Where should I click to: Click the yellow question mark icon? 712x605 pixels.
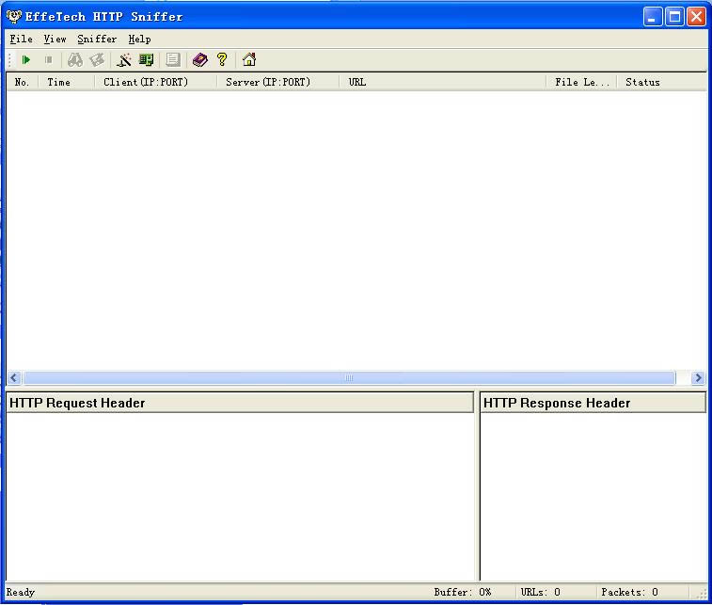click(x=222, y=60)
